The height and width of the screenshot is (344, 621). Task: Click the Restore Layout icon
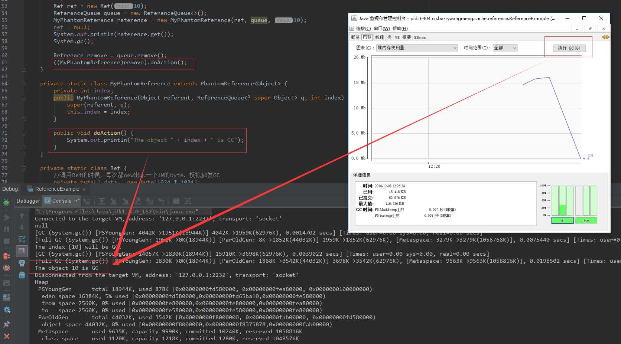(x=6, y=298)
